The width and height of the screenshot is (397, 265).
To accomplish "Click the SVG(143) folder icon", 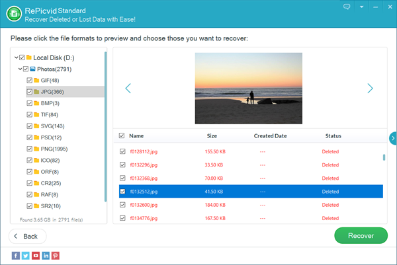I will (x=36, y=126).
